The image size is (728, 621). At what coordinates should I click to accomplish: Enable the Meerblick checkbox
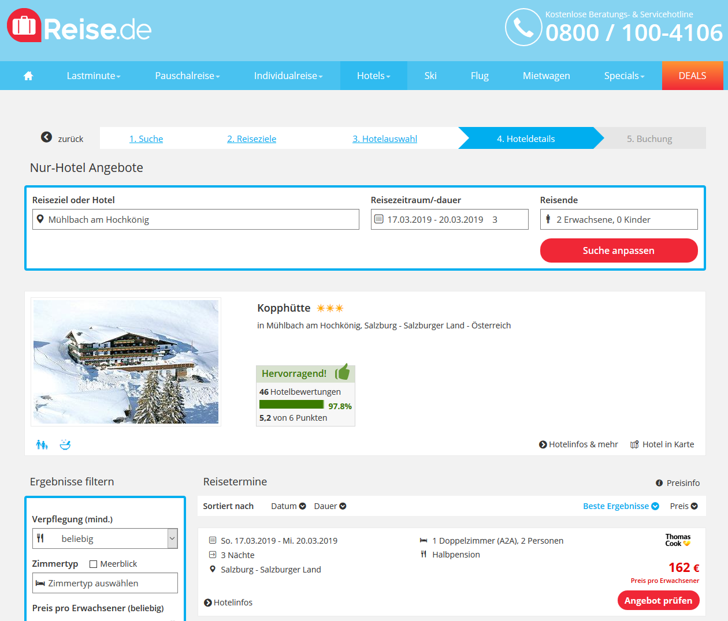pos(93,564)
